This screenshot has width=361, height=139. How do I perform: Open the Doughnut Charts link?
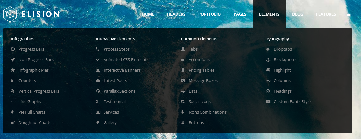point(35,123)
